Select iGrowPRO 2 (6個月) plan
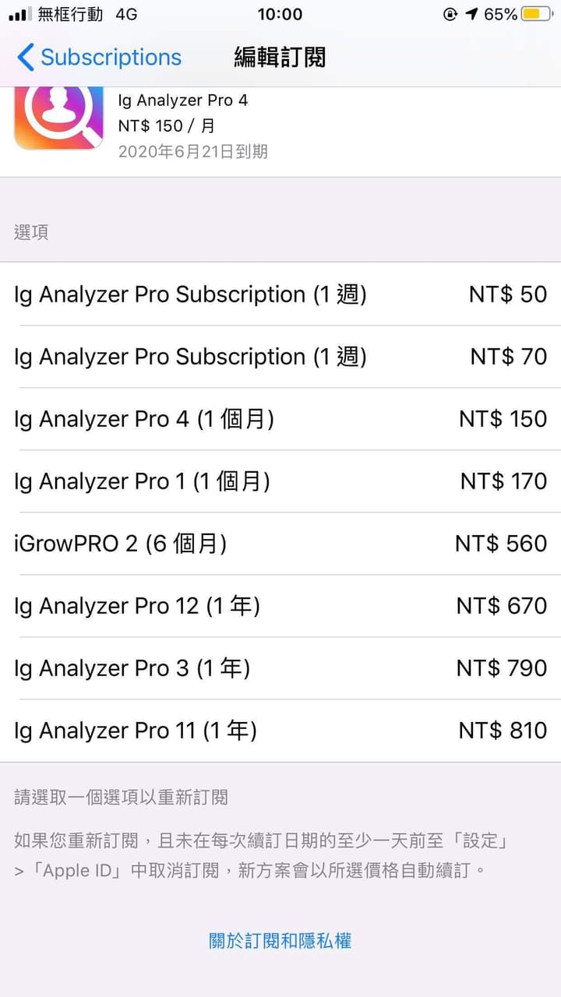This screenshot has width=561, height=997. point(280,544)
